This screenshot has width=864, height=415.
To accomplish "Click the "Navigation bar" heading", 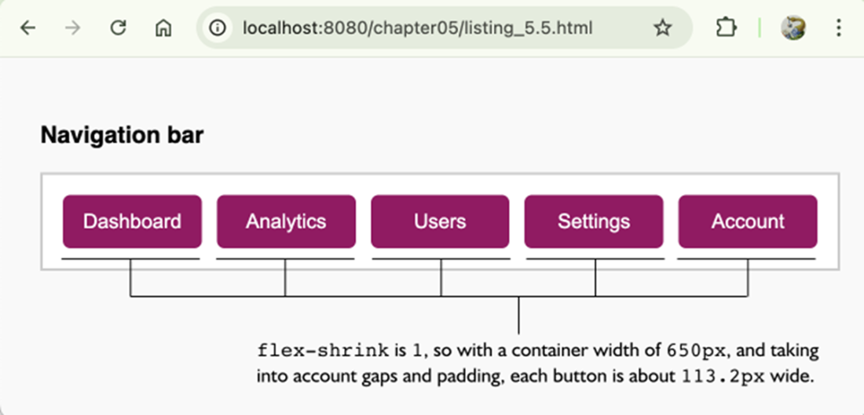I will coord(122,135).
